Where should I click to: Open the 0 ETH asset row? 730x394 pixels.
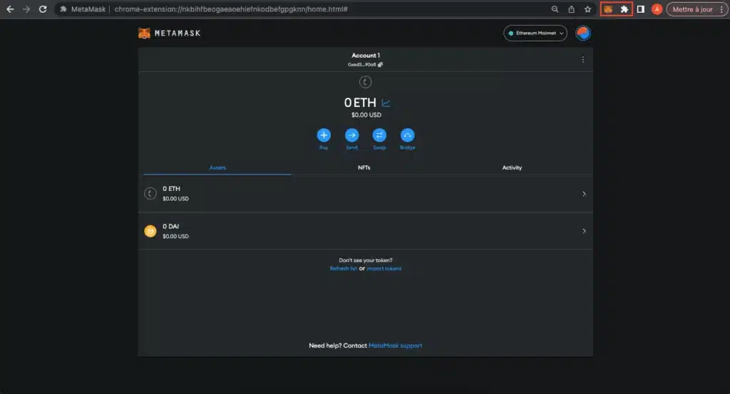pos(366,194)
